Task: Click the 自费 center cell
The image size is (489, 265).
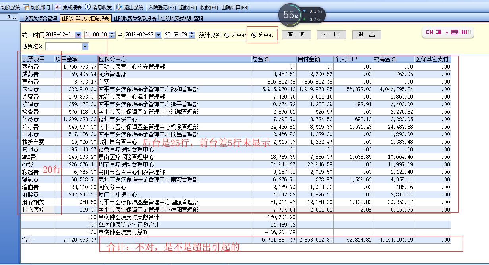Action: 174,82
